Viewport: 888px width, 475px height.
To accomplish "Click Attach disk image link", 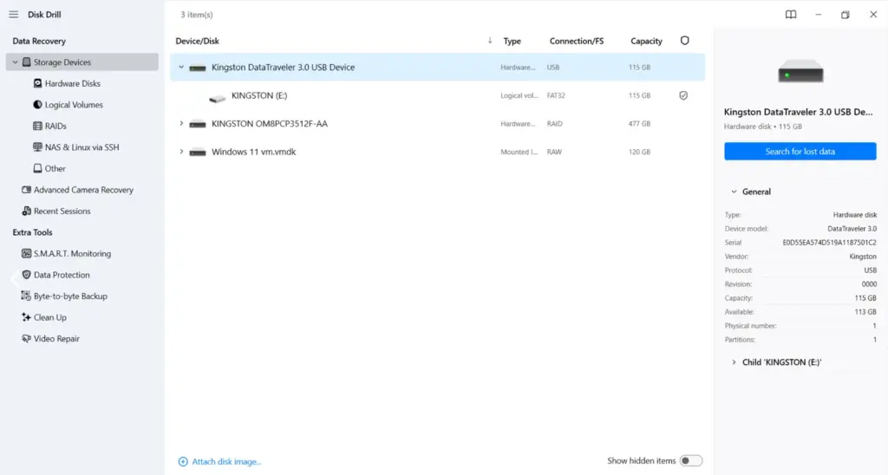I will coord(226,462).
